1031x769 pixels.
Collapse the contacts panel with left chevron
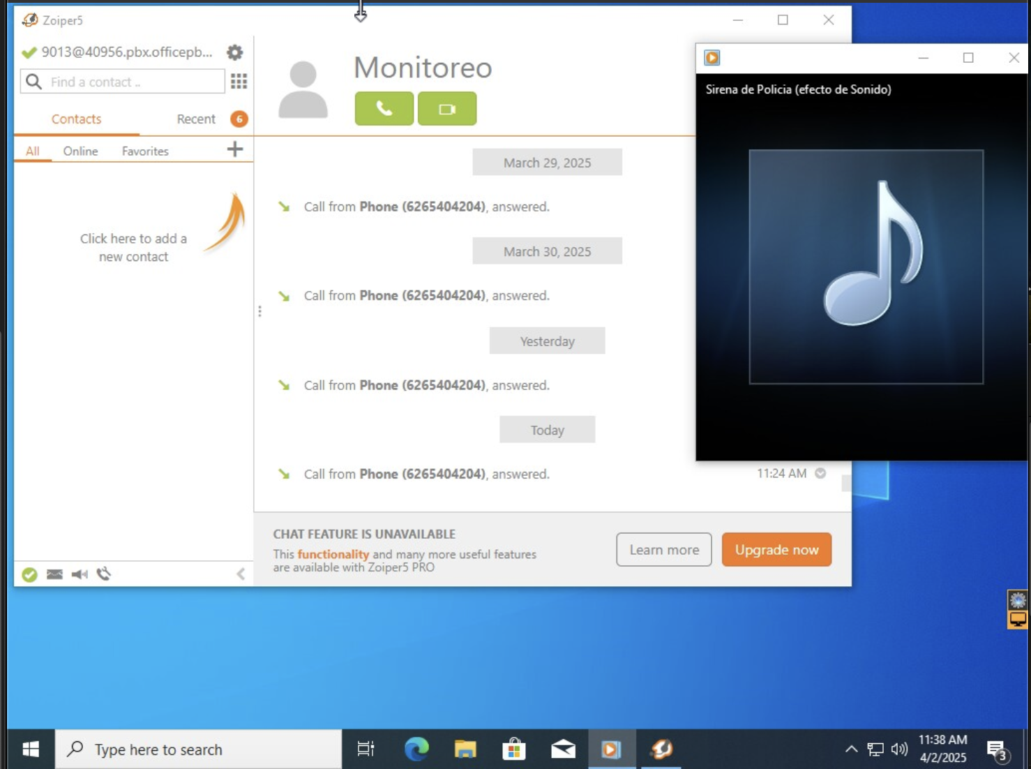pyautogui.click(x=241, y=574)
